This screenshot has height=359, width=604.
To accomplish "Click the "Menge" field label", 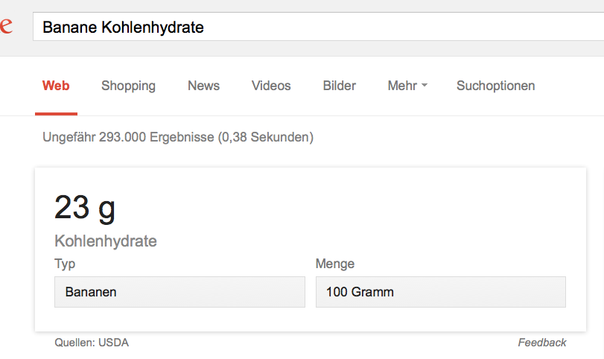I will click(335, 264).
